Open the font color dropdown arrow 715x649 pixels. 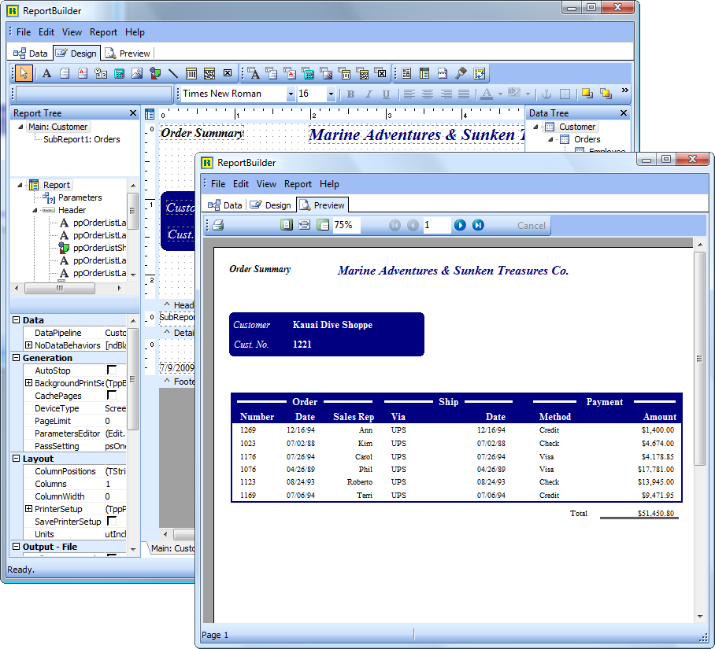[x=500, y=94]
